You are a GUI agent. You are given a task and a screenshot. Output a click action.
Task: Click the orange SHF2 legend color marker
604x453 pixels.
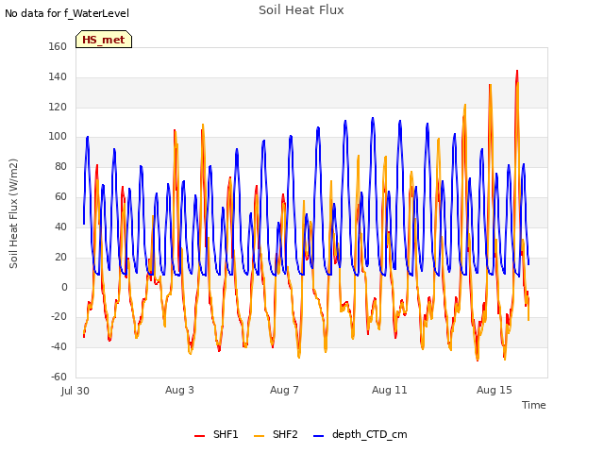259,436
